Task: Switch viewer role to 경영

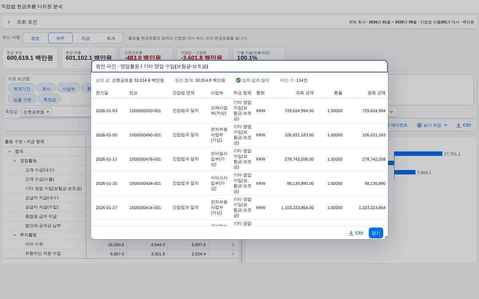Action: tap(35, 38)
